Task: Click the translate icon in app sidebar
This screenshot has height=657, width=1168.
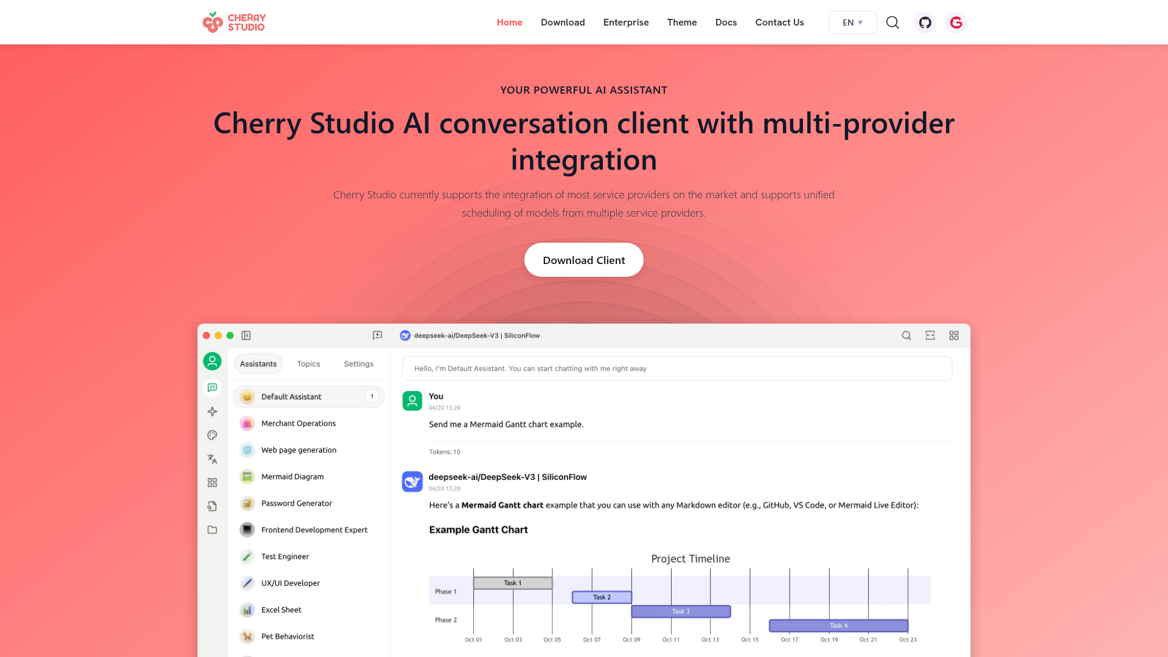Action: [x=212, y=459]
